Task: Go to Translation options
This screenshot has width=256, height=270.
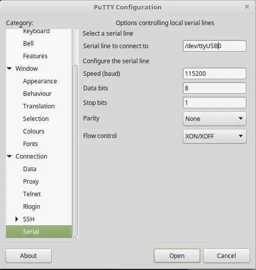Action: [39, 106]
